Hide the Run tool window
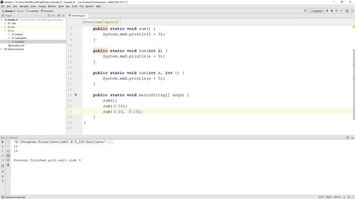Viewport: 355px width, 199px height. pyautogui.click(x=353, y=137)
